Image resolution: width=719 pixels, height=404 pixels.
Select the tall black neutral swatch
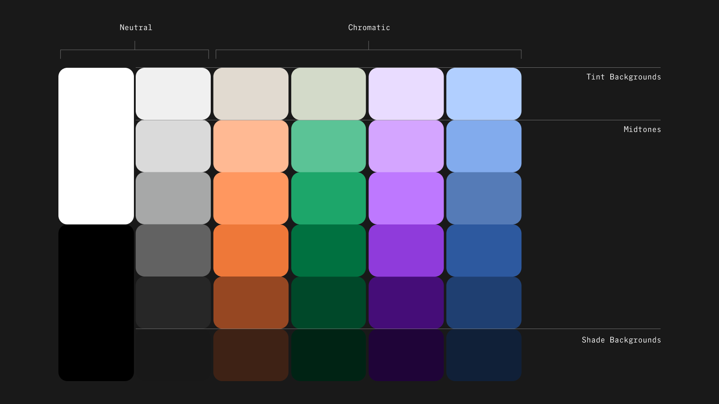96,303
